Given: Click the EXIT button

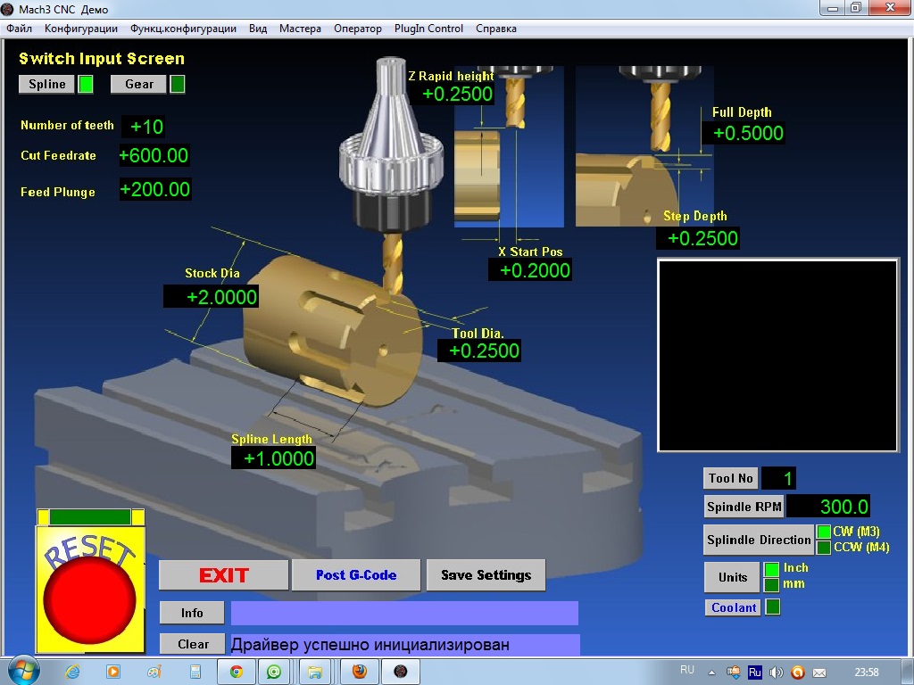Looking at the screenshot, I should 224,575.
